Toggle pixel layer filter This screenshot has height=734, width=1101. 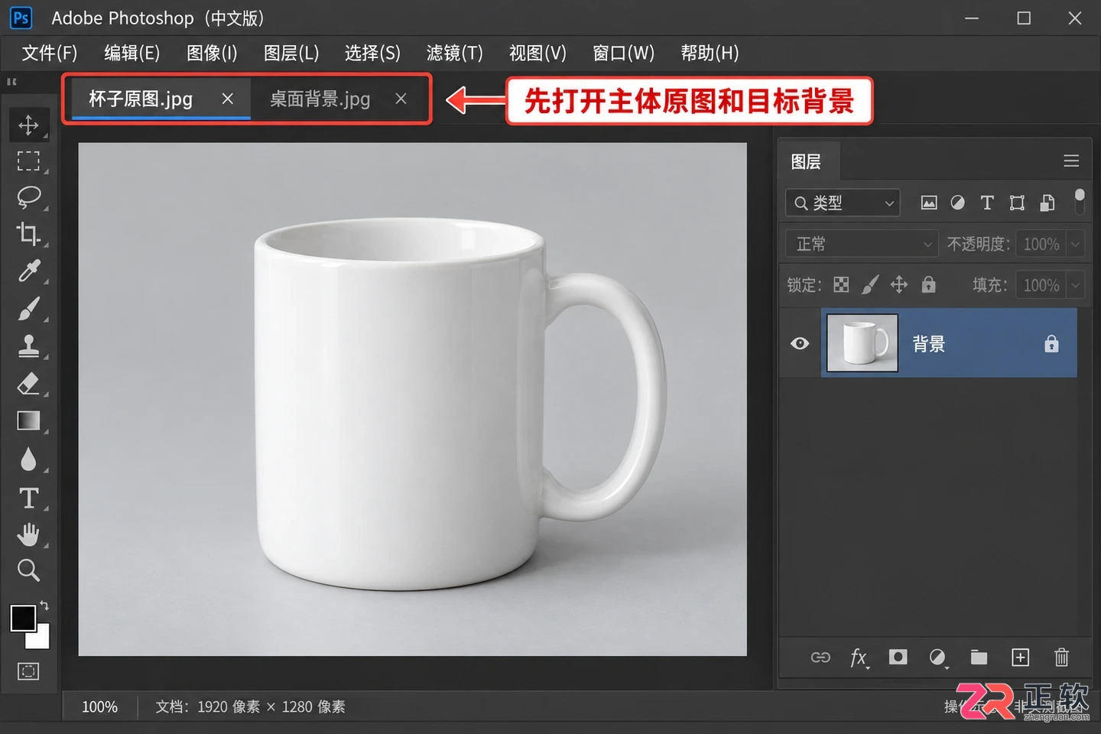(x=929, y=203)
